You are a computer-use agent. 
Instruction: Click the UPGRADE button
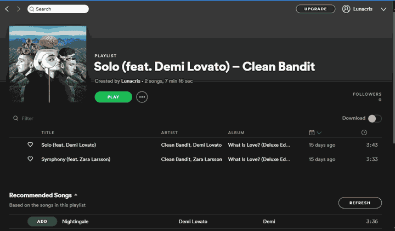coord(315,9)
